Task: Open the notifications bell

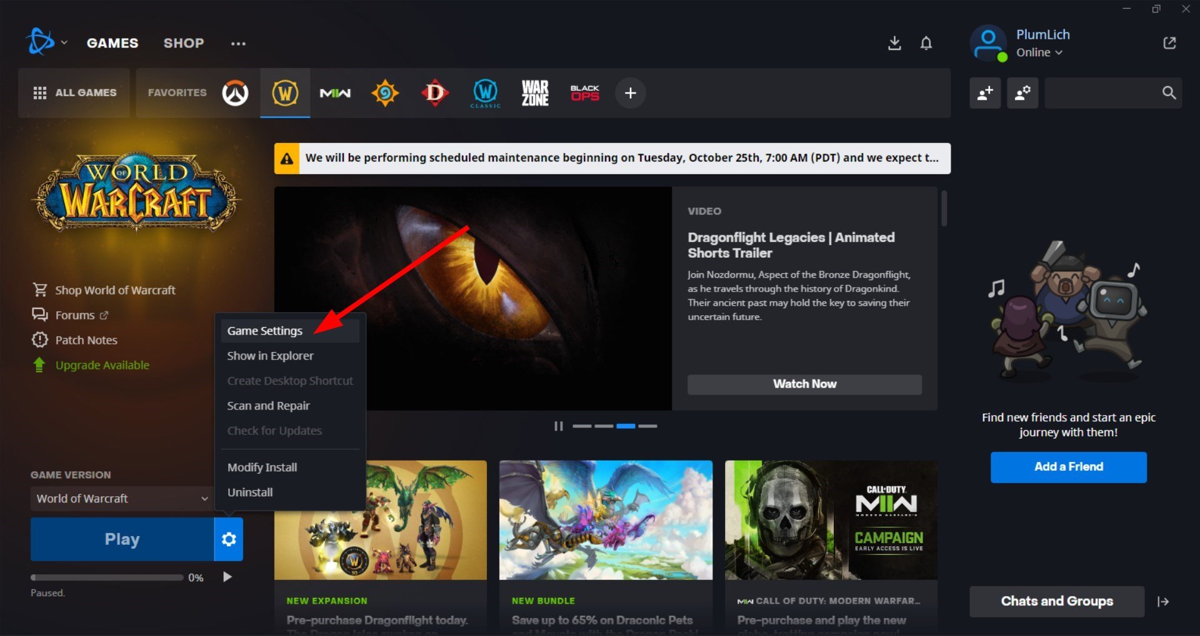Action: coord(926,43)
